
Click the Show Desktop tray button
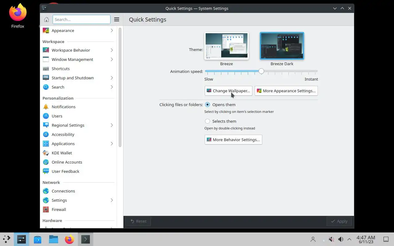(386, 239)
